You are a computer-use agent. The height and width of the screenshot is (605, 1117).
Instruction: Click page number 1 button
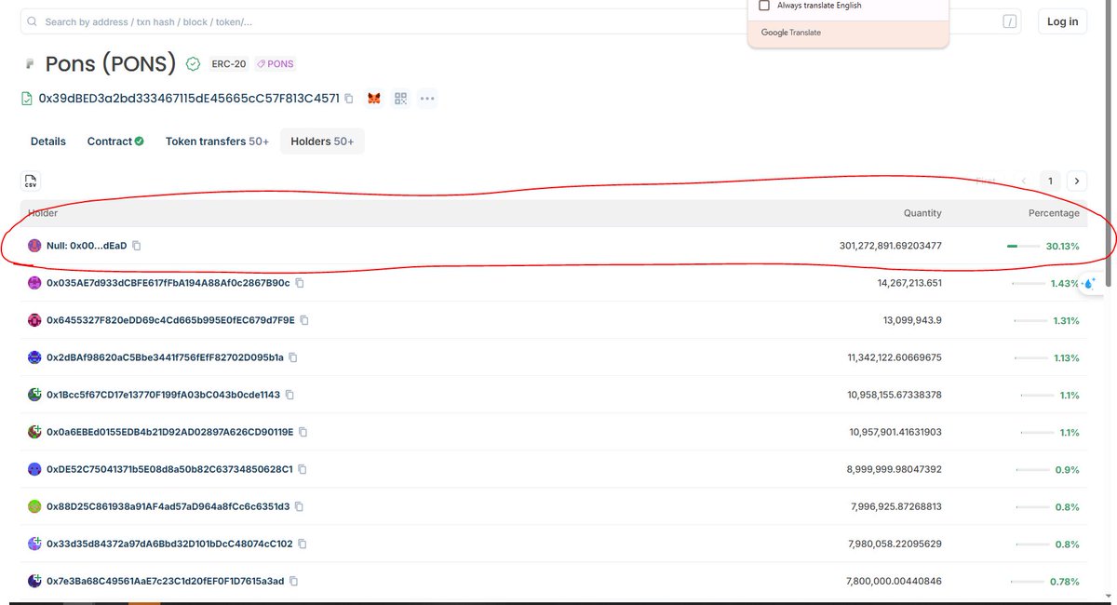point(1050,181)
